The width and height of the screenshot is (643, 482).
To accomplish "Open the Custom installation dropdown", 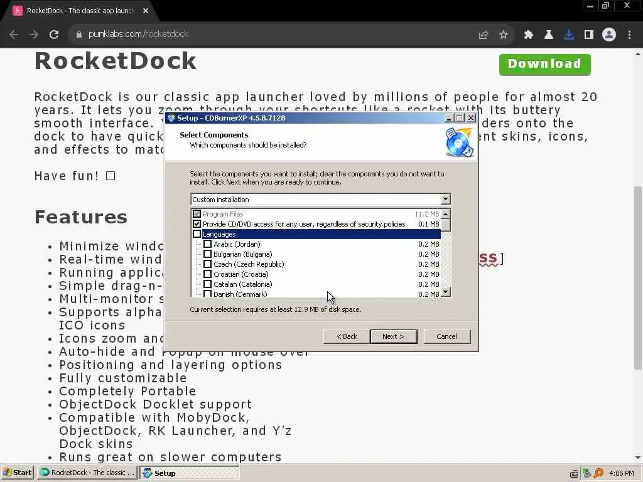I will click(445, 199).
